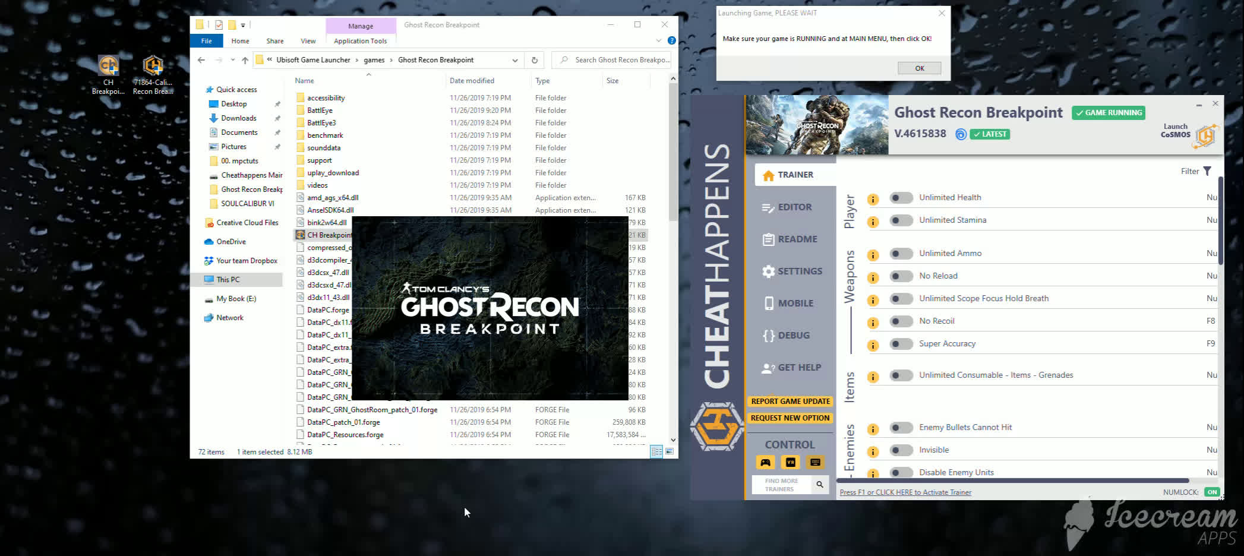
Task: Refresh the Explorer folder view
Action: tap(534, 60)
